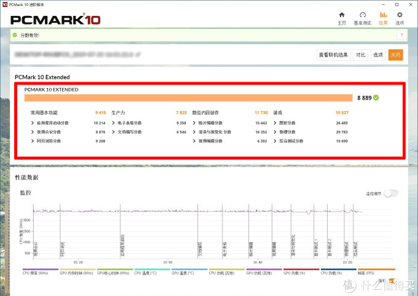Screen dimensions: 418x296
Task: Click the 渲染与视觉化 marker in chart
Action: (x=293, y=246)
